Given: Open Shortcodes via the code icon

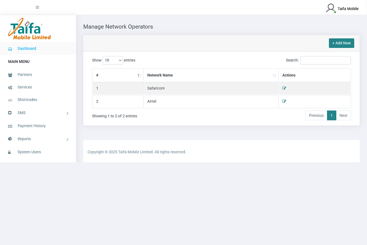Looking at the screenshot, I should (10, 100).
